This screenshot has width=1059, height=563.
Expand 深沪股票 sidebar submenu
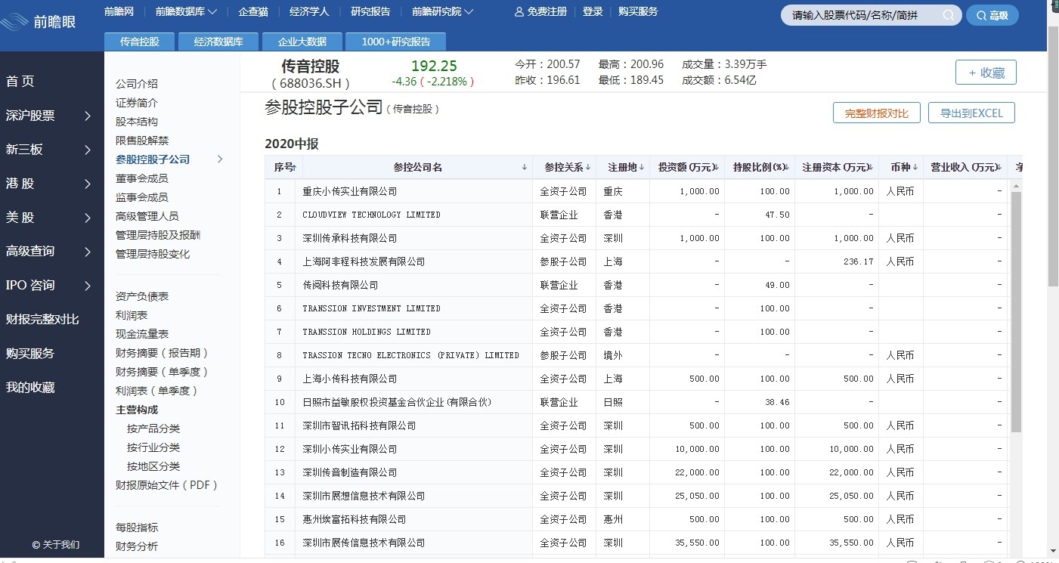pyautogui.click(x=88, y=116)
